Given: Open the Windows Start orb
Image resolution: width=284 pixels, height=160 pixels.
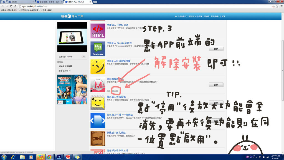Looking at the screenshot, I should coord(4,157).
